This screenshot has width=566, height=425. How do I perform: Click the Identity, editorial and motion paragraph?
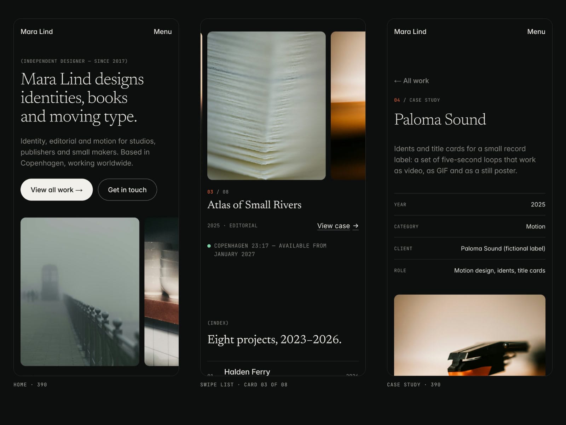tap(88, 152)
